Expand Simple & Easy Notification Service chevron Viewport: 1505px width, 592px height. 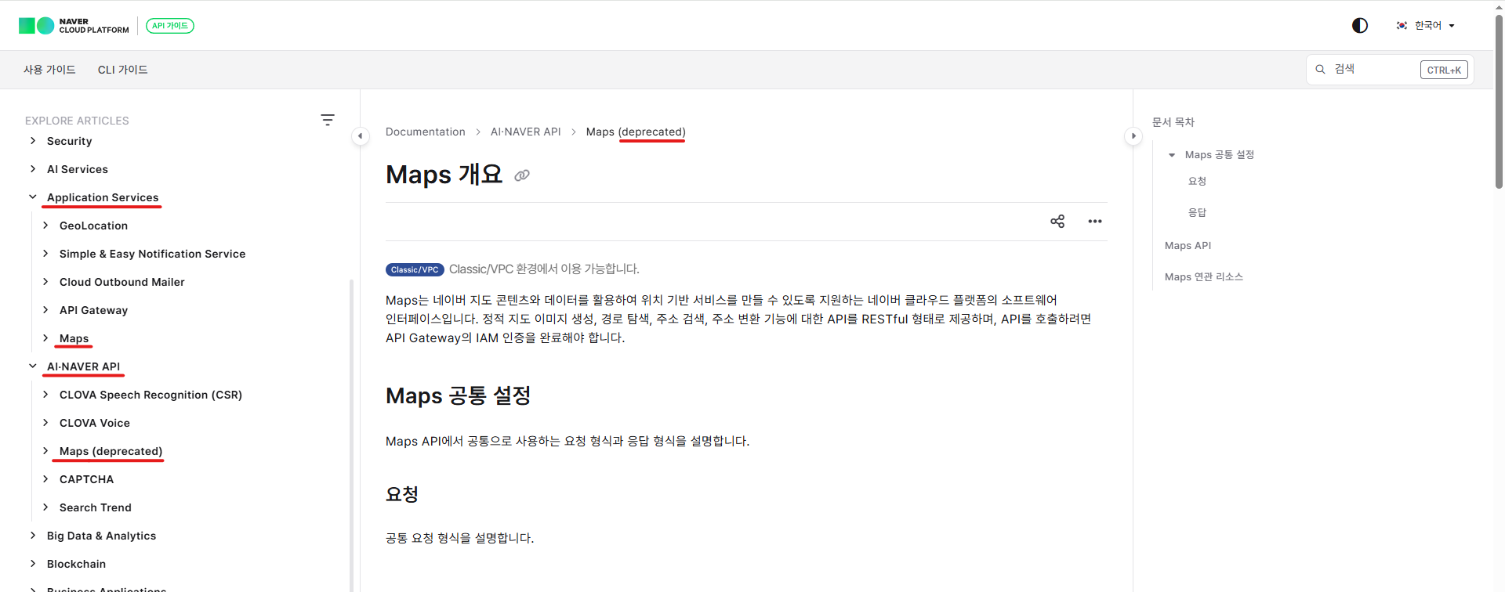click(45, 254)
